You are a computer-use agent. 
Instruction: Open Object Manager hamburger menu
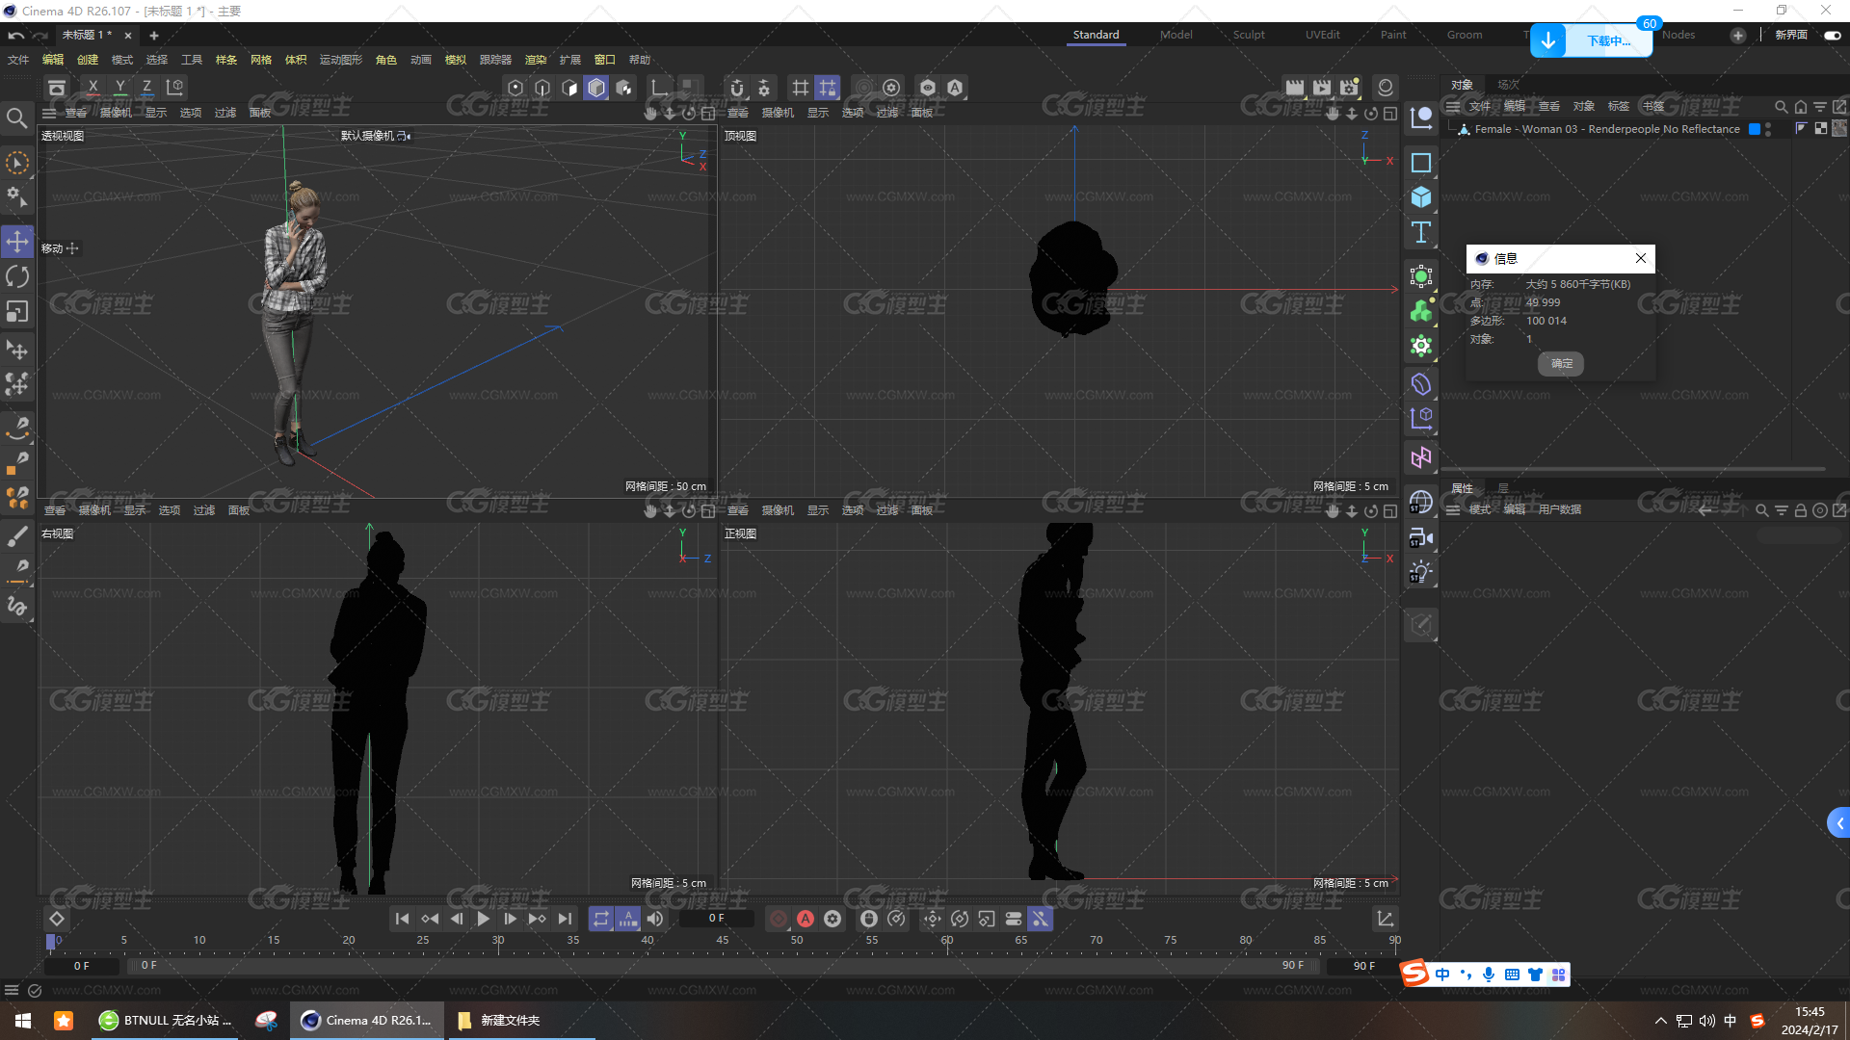click(x=1452, y=106)
